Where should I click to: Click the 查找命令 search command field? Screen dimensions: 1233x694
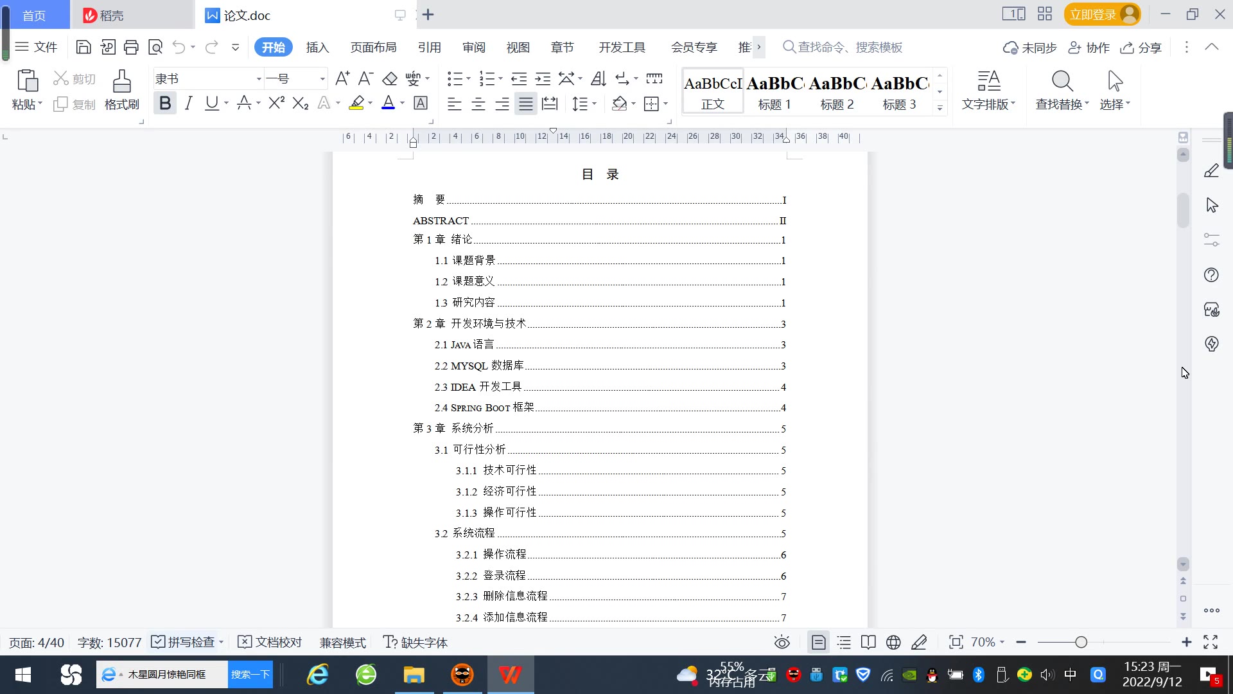[849, 48]
